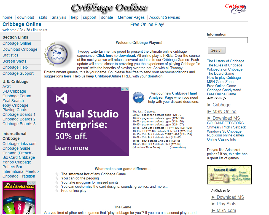269x215 pixels.
Task: Click the Search button
Action: click(x=217, y=50)
